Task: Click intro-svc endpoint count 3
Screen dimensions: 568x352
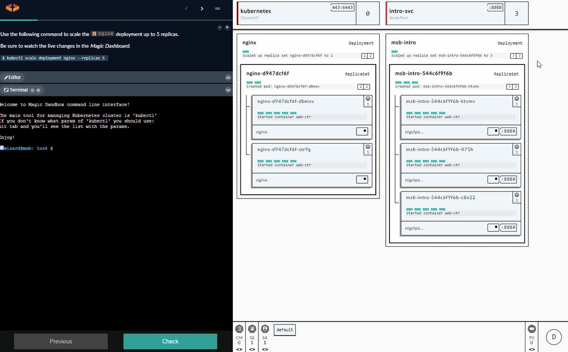Action: pyautogui.click(x=516, y=14)
